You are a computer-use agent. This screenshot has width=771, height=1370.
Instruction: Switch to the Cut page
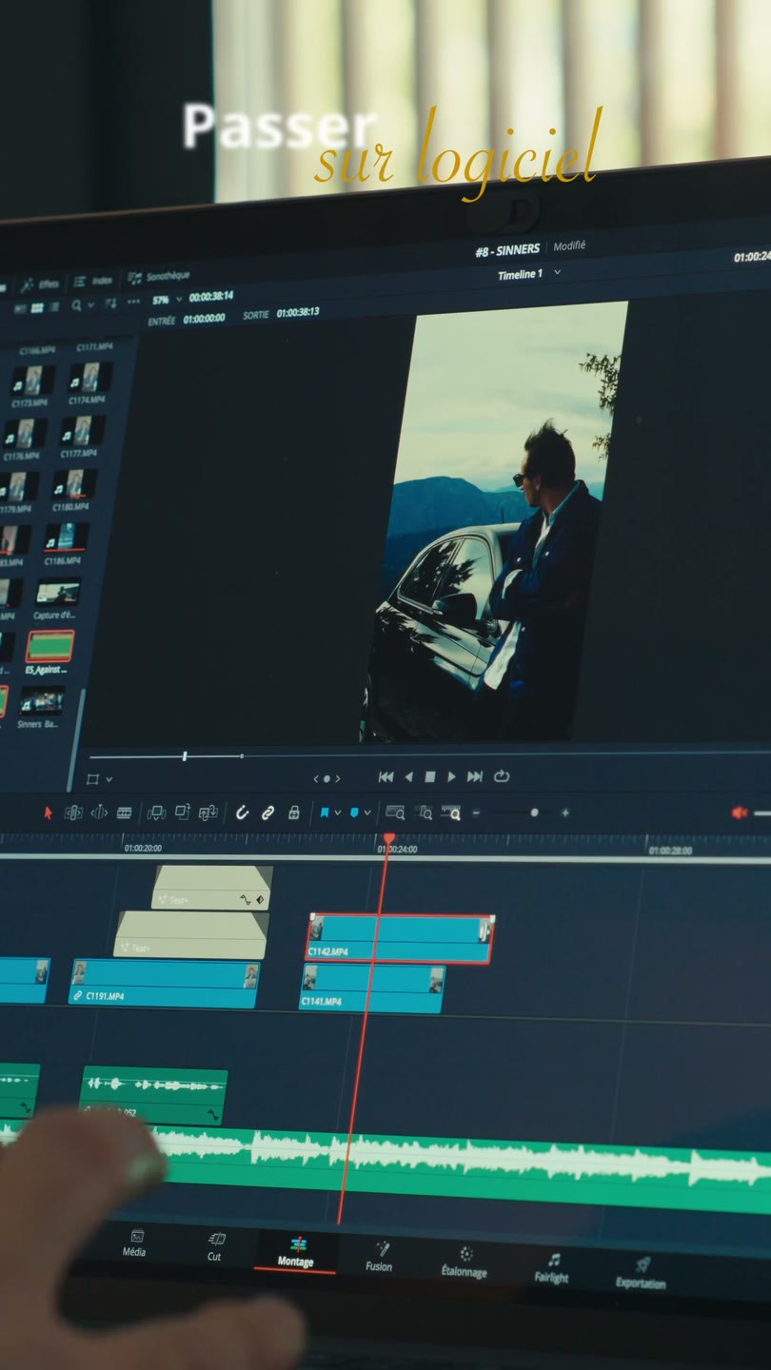[x=215, y=1247]
